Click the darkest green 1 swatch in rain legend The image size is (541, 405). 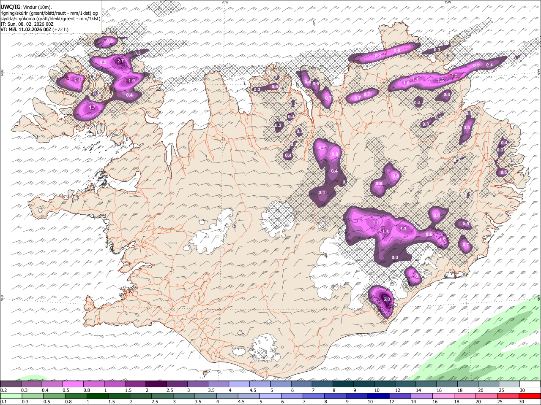[x=98, y=396]
